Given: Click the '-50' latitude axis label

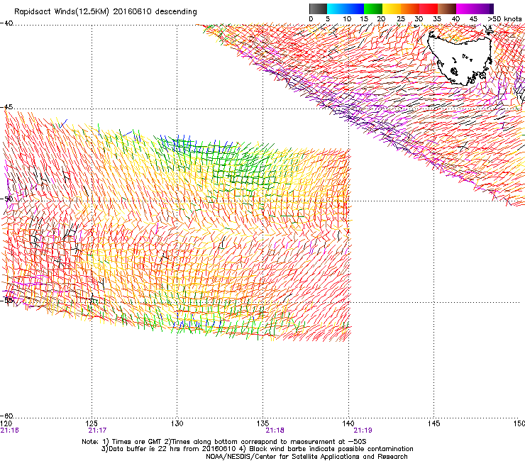Looking at the screenshot, I should click(x=6, y=199).
